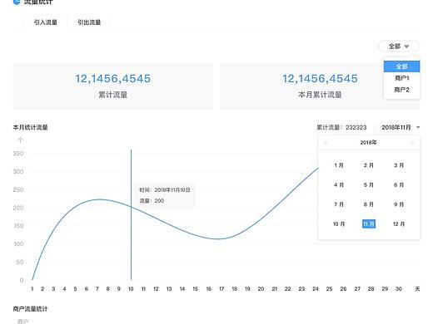433x324 pixels.
Task: Pick 1月 in the month picker
Action: [339, 165]
